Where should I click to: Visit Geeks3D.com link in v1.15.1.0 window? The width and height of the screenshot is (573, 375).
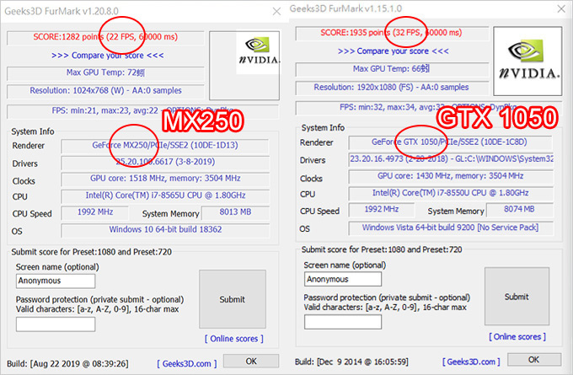471,362
